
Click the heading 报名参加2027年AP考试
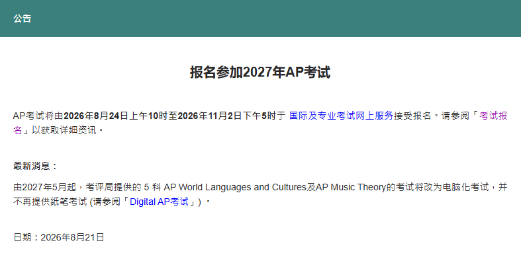tap(260, 72)
